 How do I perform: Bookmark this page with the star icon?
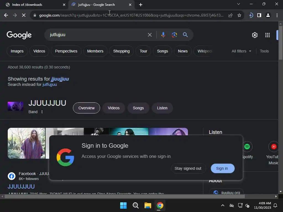[239, 15]
